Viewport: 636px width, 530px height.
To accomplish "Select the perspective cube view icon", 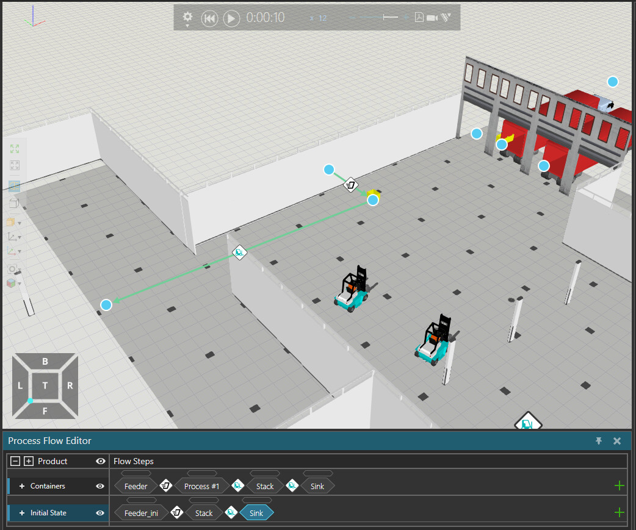I will coord(15,203).
